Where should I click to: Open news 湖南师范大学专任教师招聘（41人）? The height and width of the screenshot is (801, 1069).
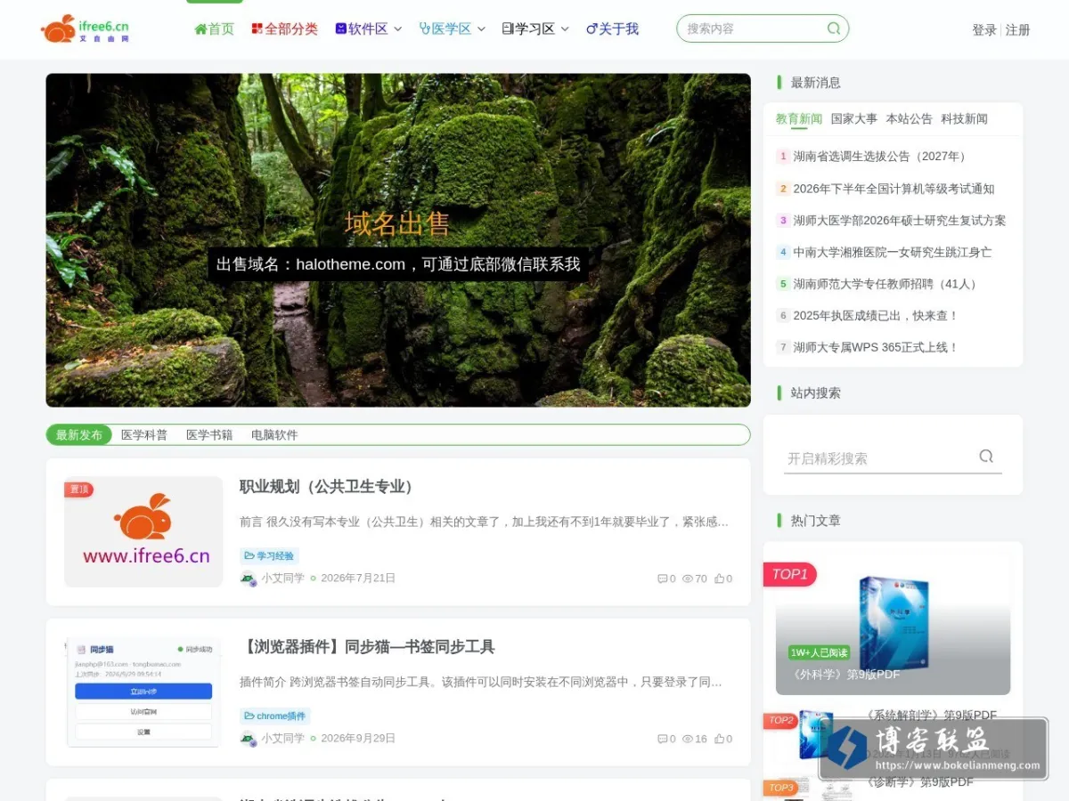[x=887, y=284]
